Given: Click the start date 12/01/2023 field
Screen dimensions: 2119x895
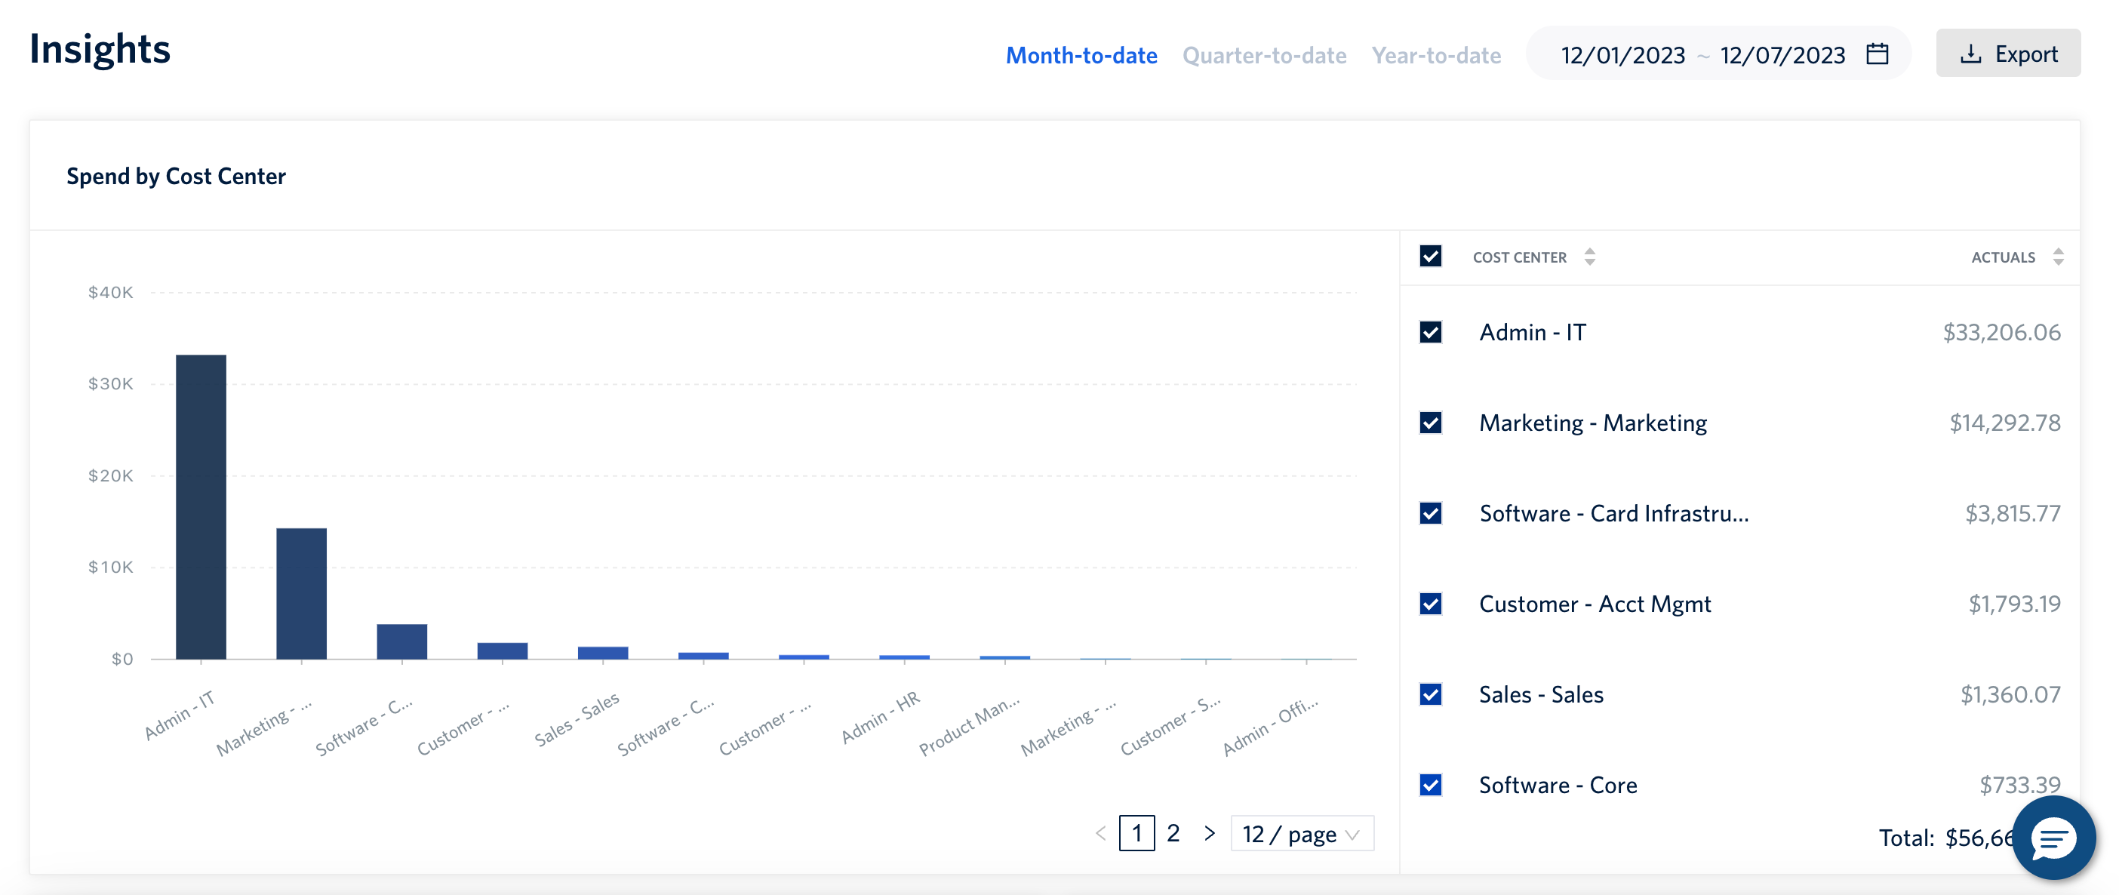Looking at the screenshot, I should tap(1622, 55).
